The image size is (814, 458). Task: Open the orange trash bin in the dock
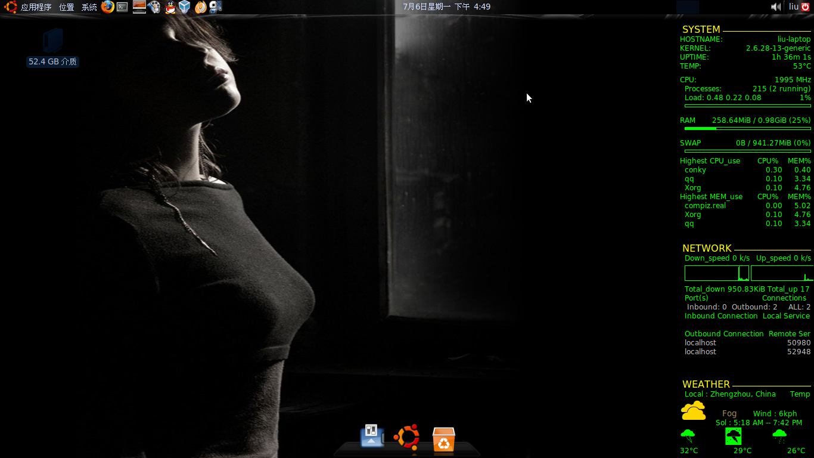(444, 439)
